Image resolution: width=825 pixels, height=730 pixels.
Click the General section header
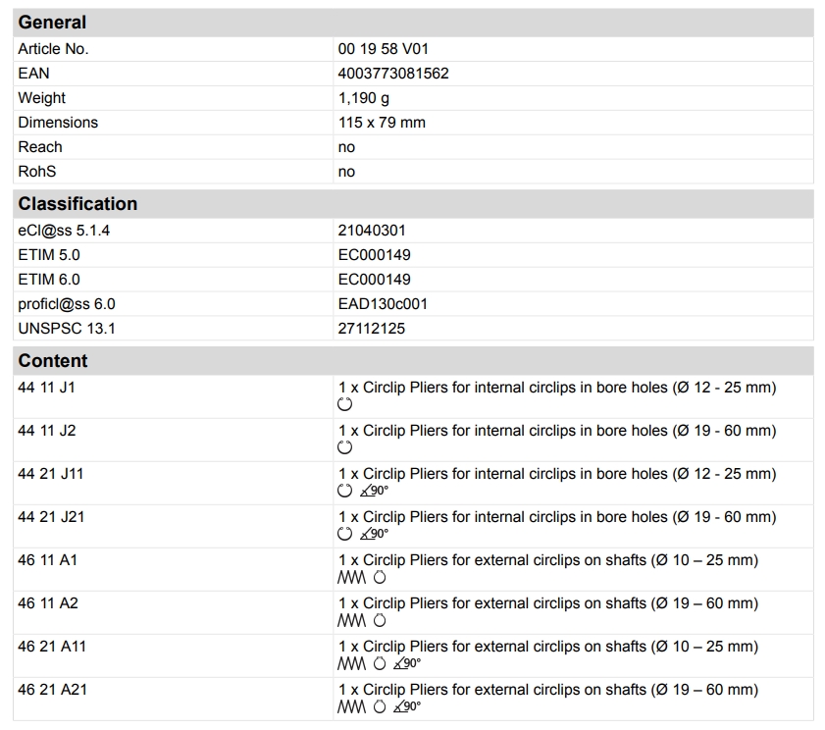[52, 22]
